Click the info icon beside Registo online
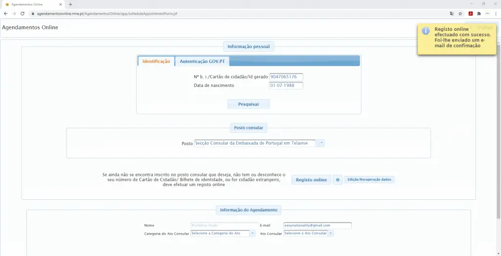This screenshot has height=256, width=501. click(338, 180)
